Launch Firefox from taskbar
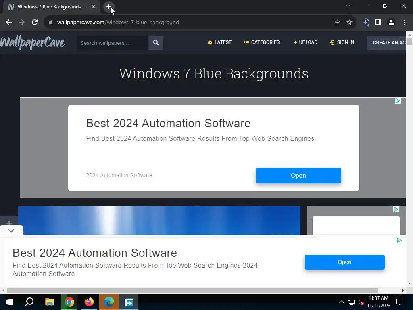This screenshot has width=413, height=310. (x=89, y=302)
